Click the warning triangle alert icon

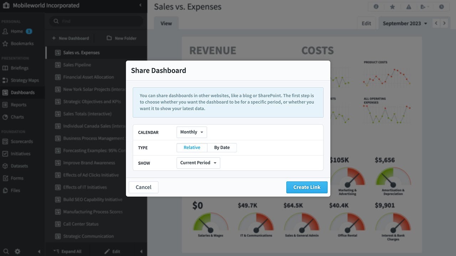coord(409,7)
